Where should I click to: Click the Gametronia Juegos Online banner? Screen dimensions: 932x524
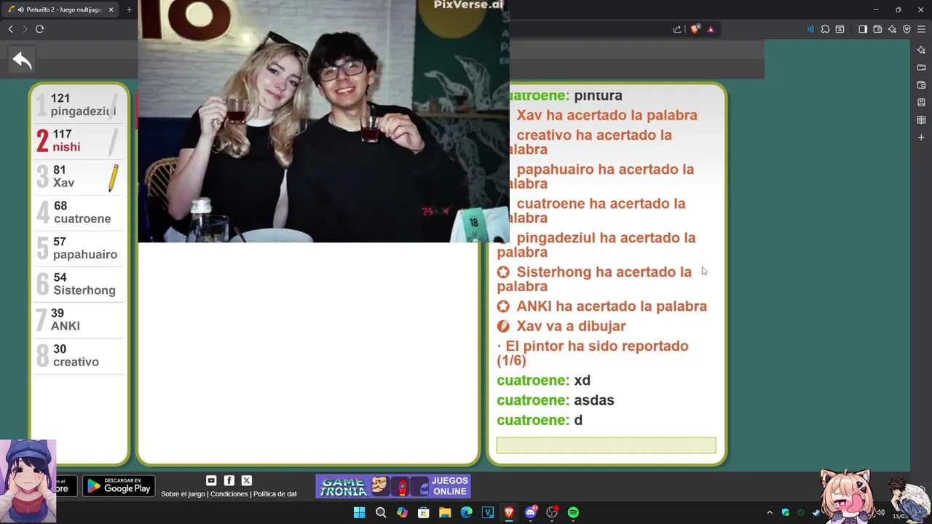(393, 486)
